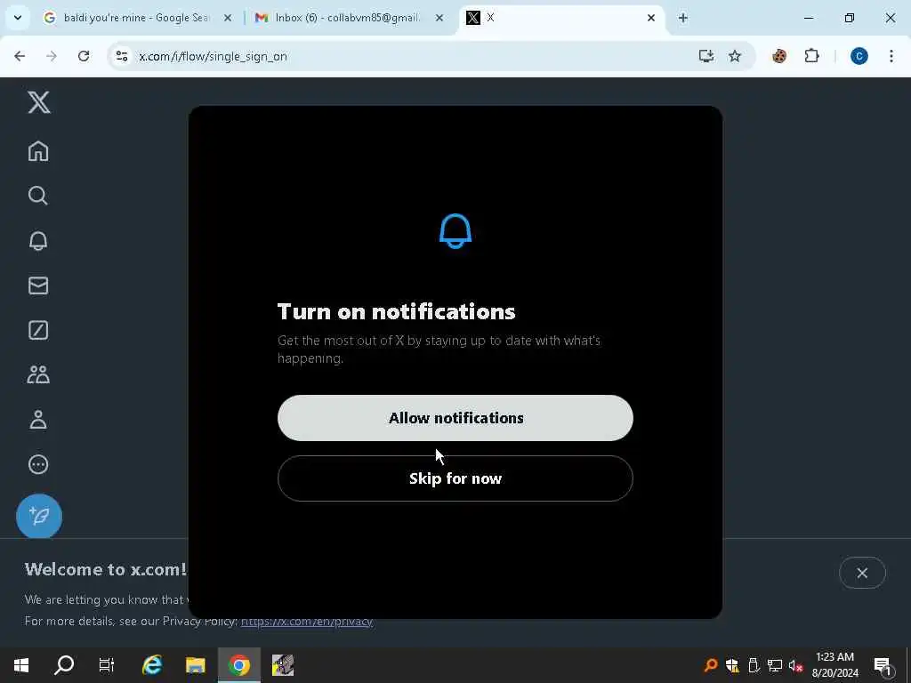Viewport: 911px width, 683px height.
Task: Click Allow notifications button
Action: 455,418
